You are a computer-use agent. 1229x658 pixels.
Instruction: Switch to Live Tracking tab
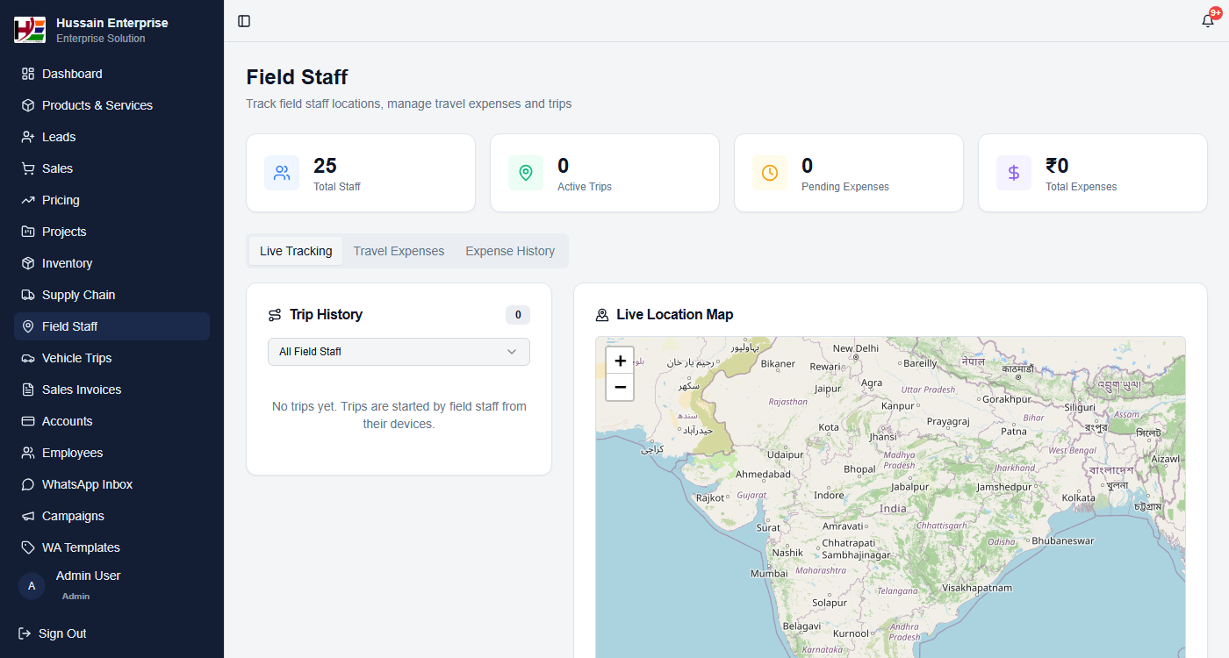pyautogui.click(x=296, y=251)
